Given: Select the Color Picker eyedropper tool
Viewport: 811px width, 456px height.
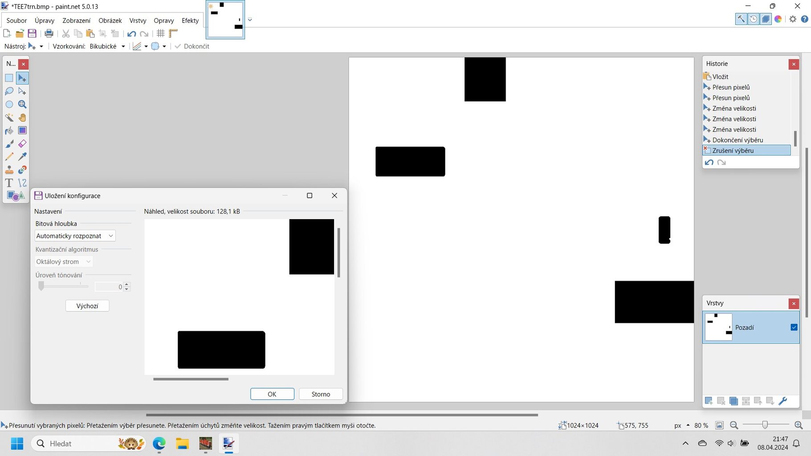Looking at the screenshot, I should 22,157.
